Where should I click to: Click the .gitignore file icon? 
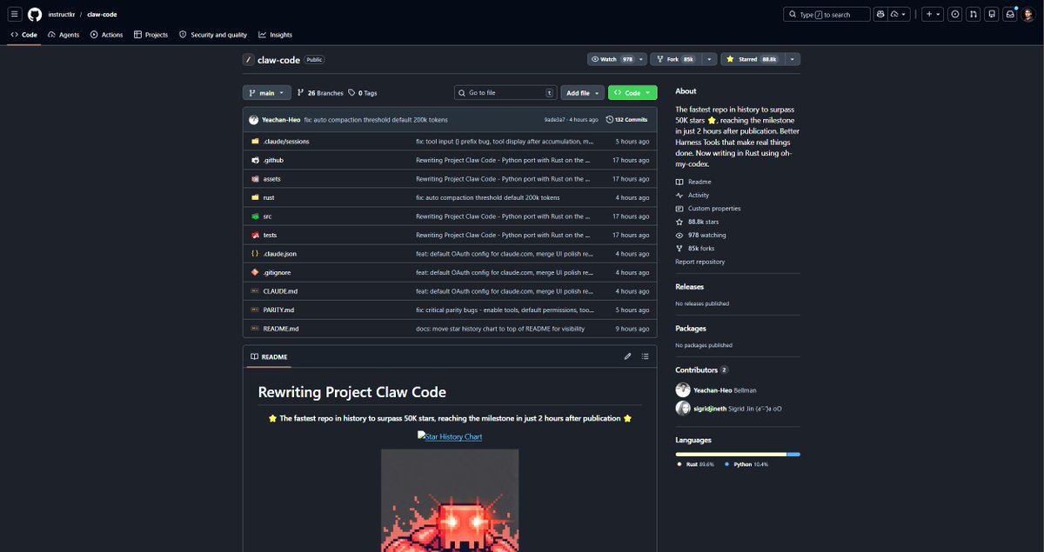(255, 272)
